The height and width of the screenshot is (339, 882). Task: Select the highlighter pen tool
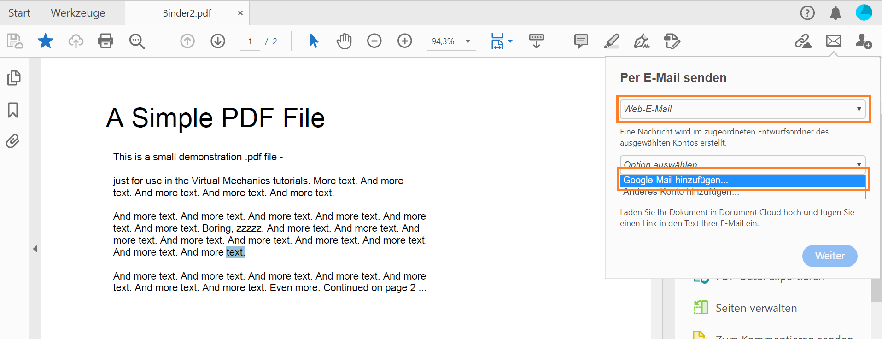click(x=611, y=41)
